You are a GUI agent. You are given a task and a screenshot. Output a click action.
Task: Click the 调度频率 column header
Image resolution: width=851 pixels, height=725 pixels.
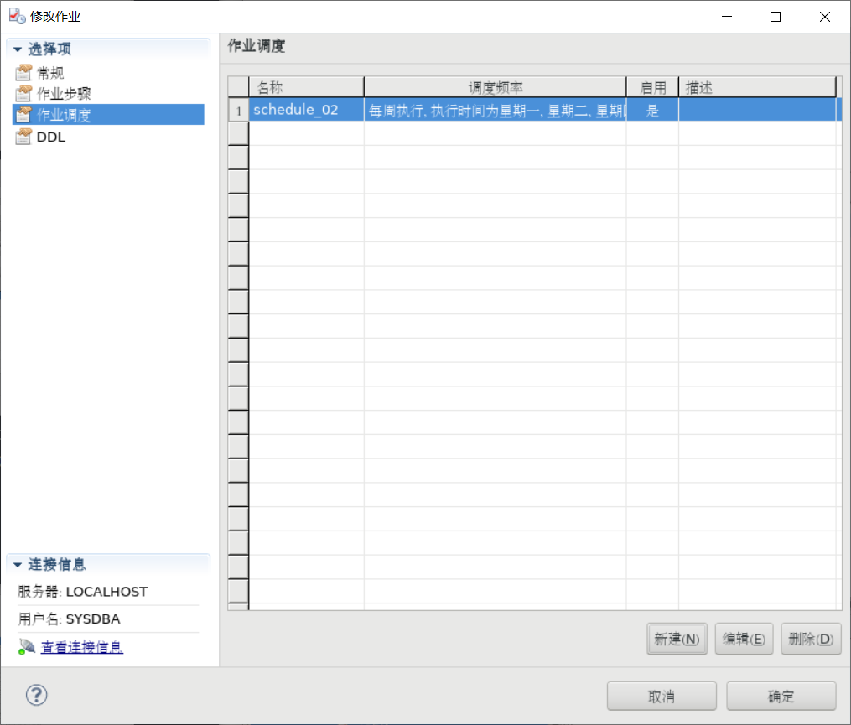pos(496,87)
